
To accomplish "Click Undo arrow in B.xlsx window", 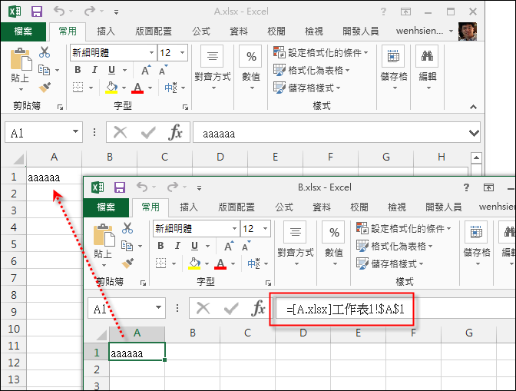I will click(142, 187).
